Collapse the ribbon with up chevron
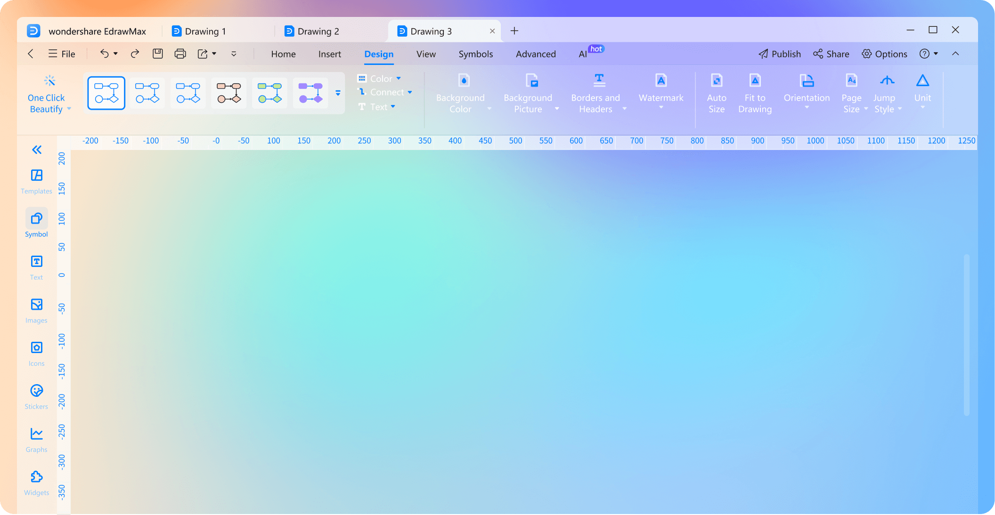The height and width of the screenshot is (515, 995). click(x=955, y=54)
